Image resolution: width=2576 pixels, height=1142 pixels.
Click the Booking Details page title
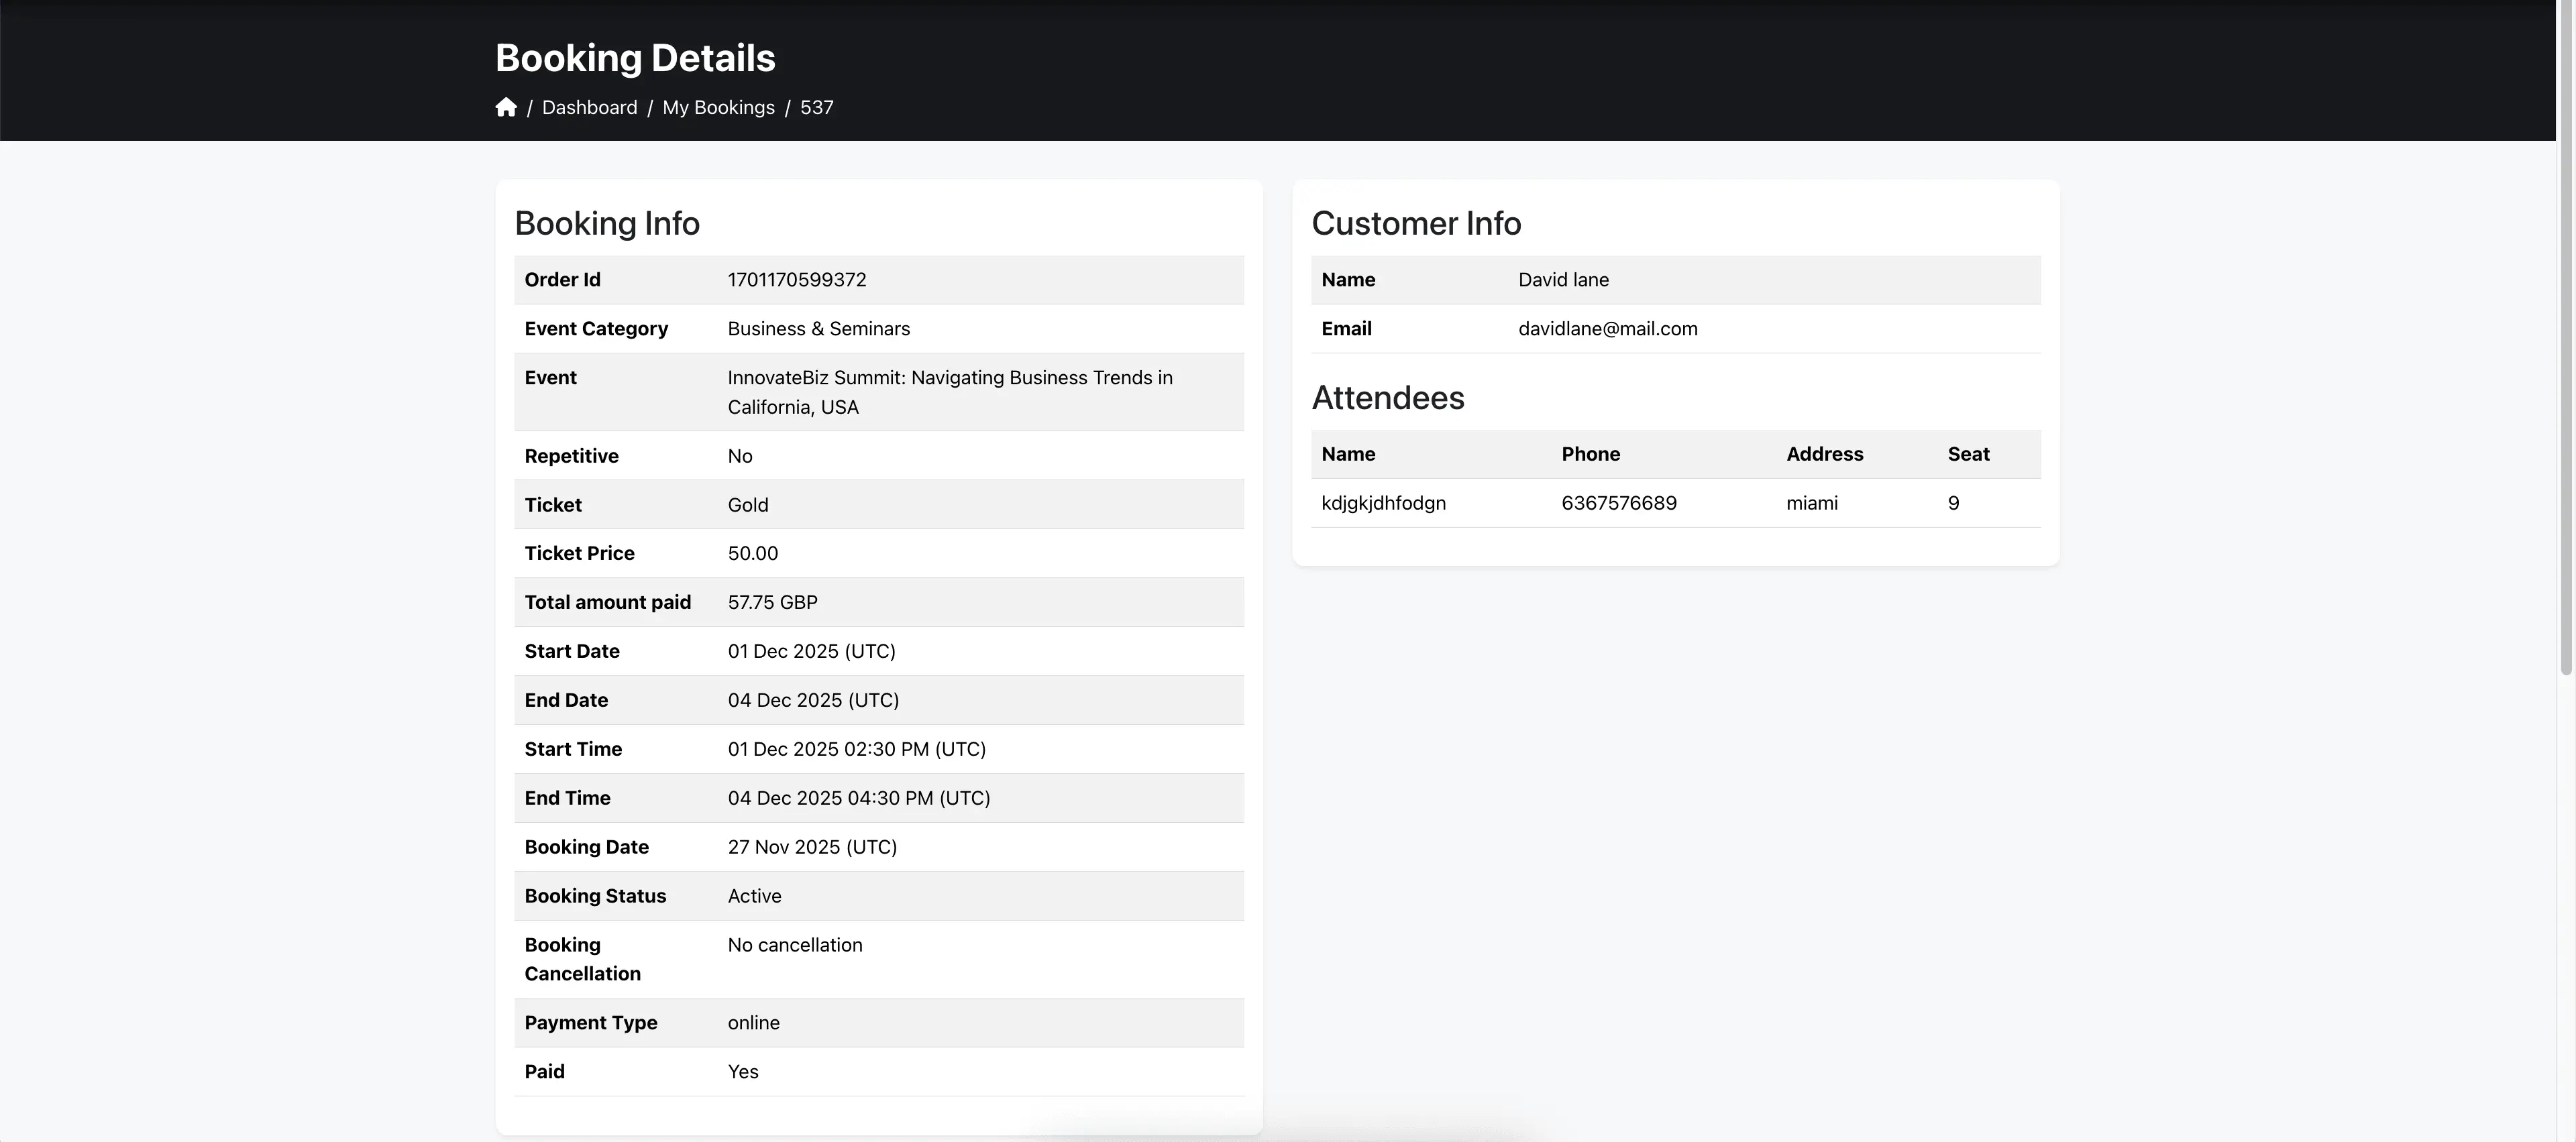pyautogui.click(x=634, y=57)
